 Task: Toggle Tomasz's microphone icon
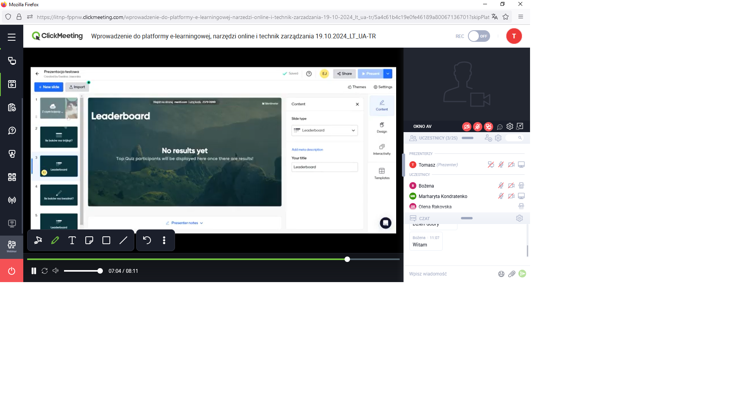pos(501,165)
